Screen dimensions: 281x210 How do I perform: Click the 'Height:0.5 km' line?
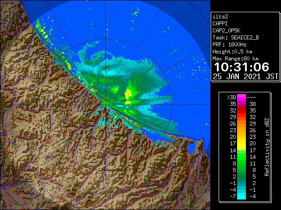(x=232, y=52)
